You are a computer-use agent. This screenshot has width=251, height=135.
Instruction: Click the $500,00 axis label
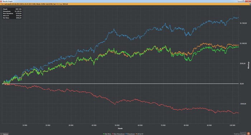(x=243, y=64)
